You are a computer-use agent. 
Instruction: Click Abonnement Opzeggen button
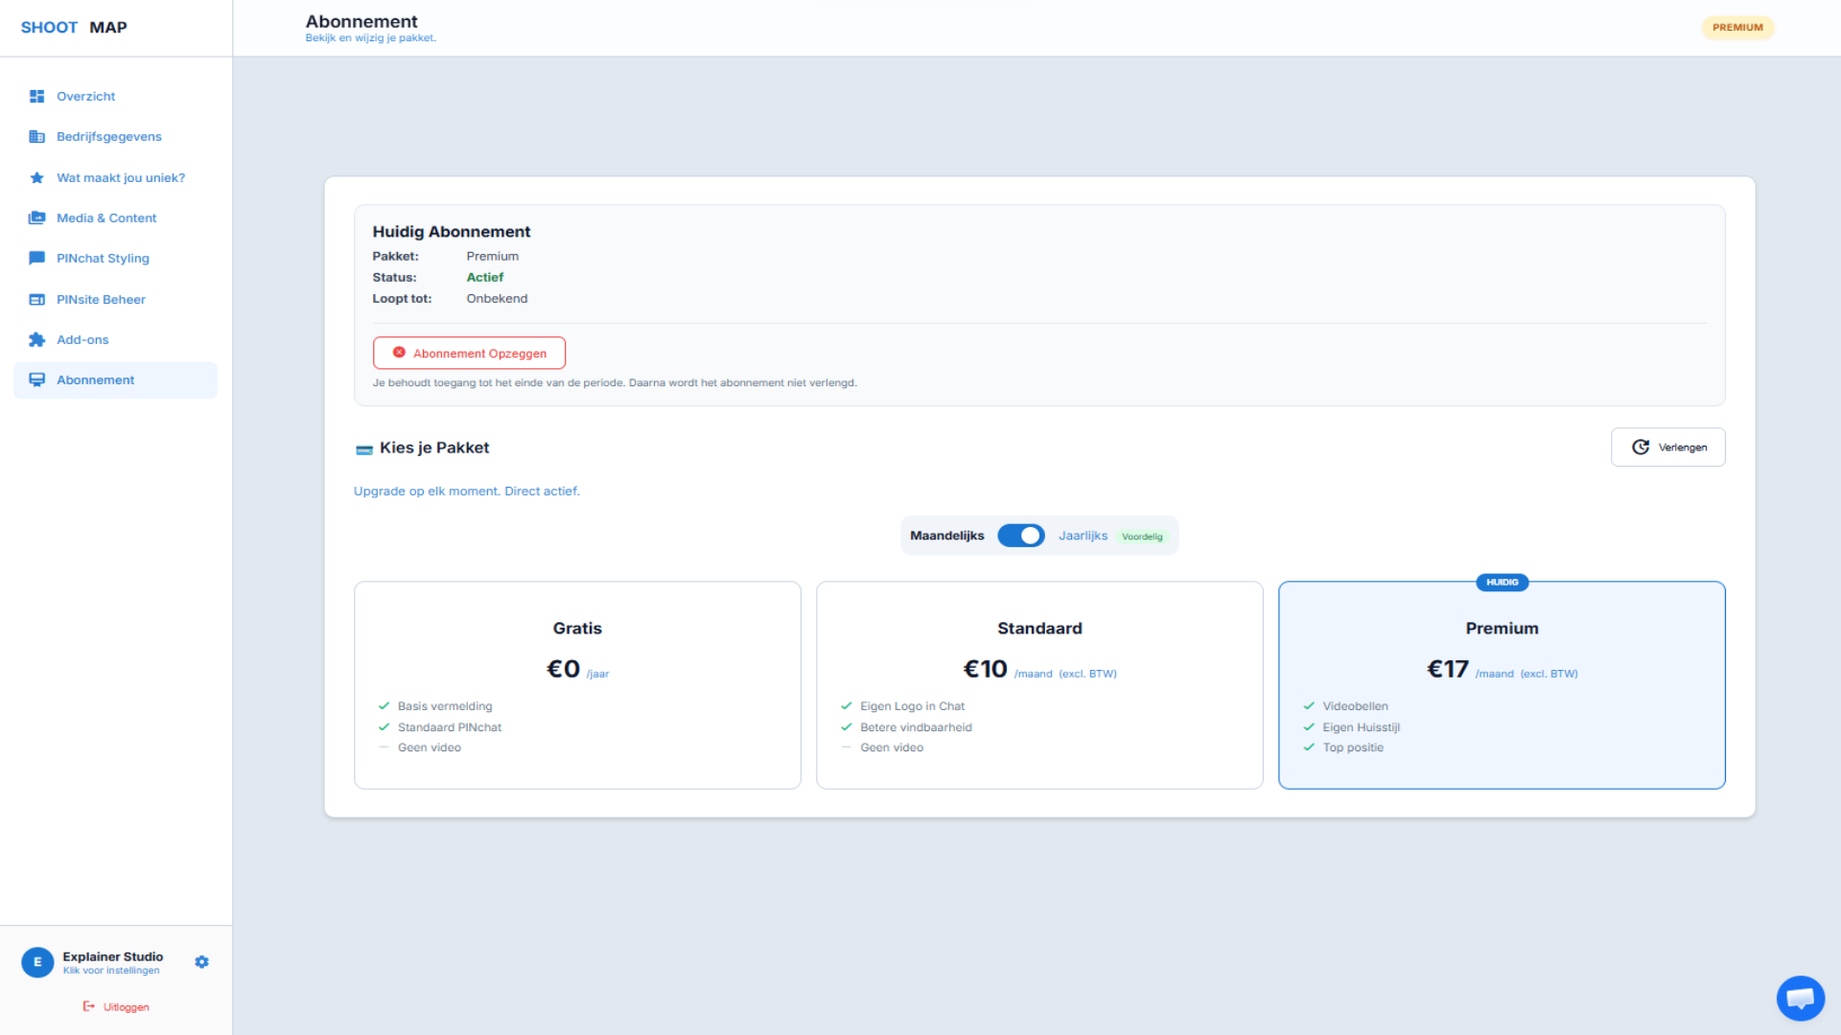click(469, 353)
